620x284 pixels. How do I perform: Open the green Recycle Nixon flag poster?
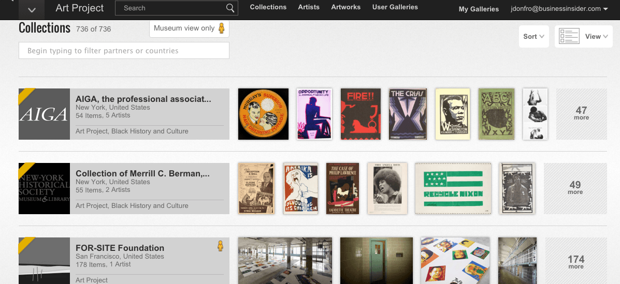coord(453,188)
